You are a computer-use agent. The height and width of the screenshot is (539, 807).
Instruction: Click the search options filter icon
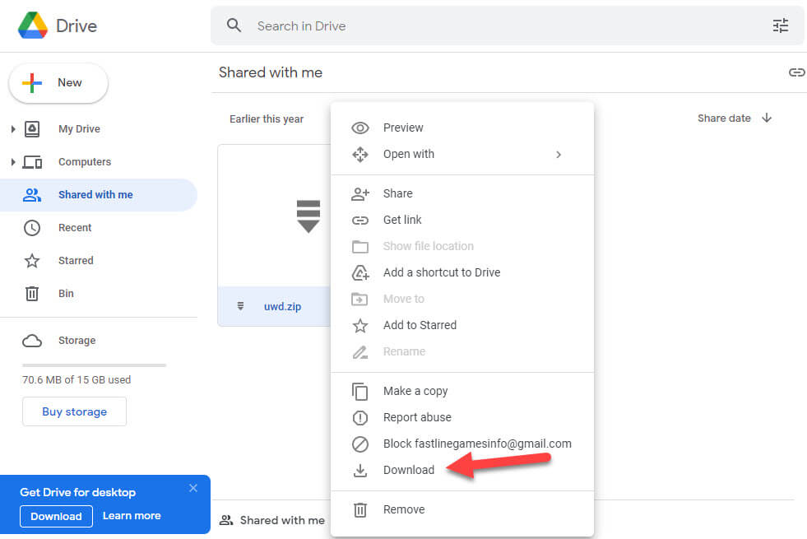coord(780,26)
